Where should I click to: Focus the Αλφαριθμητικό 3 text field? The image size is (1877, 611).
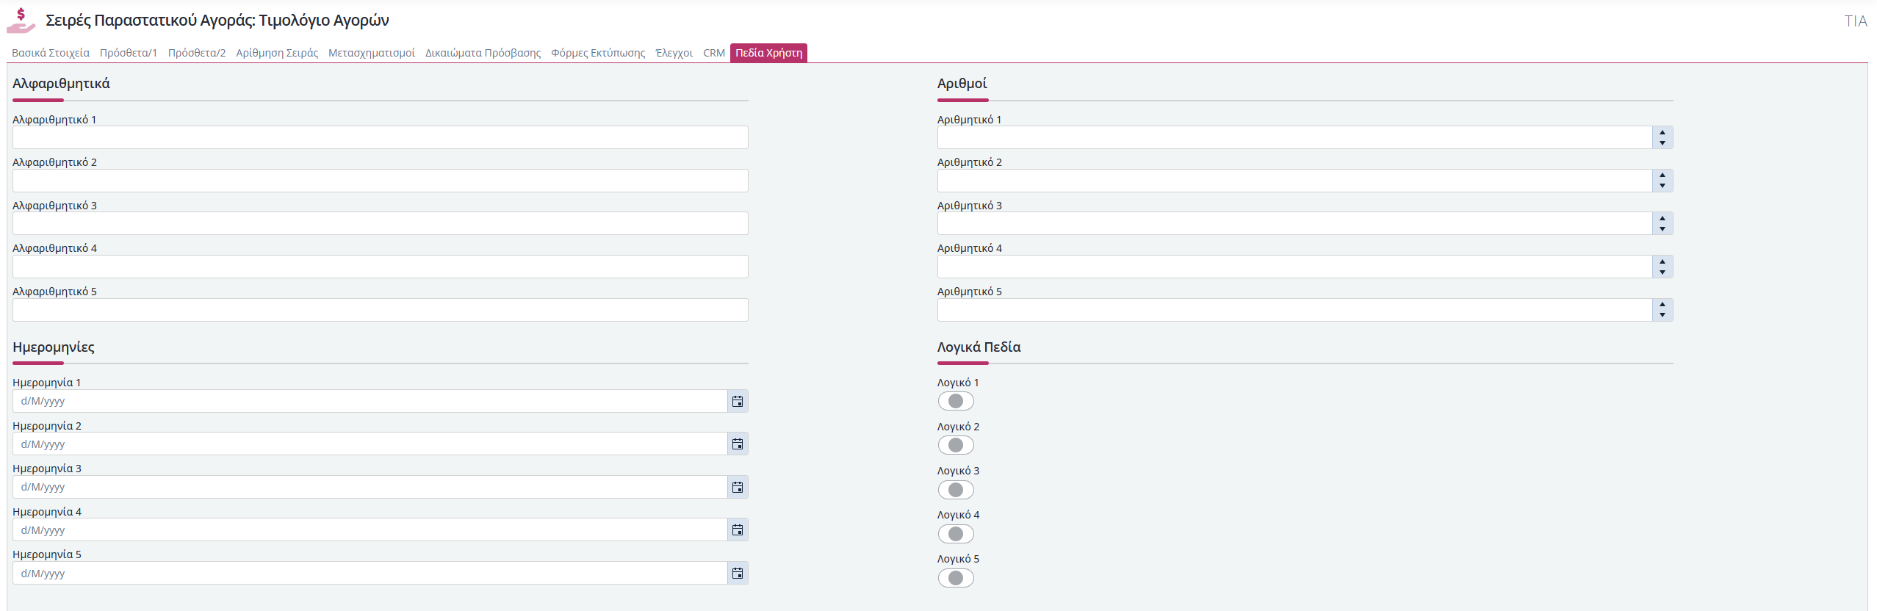[x=381, y=223]
